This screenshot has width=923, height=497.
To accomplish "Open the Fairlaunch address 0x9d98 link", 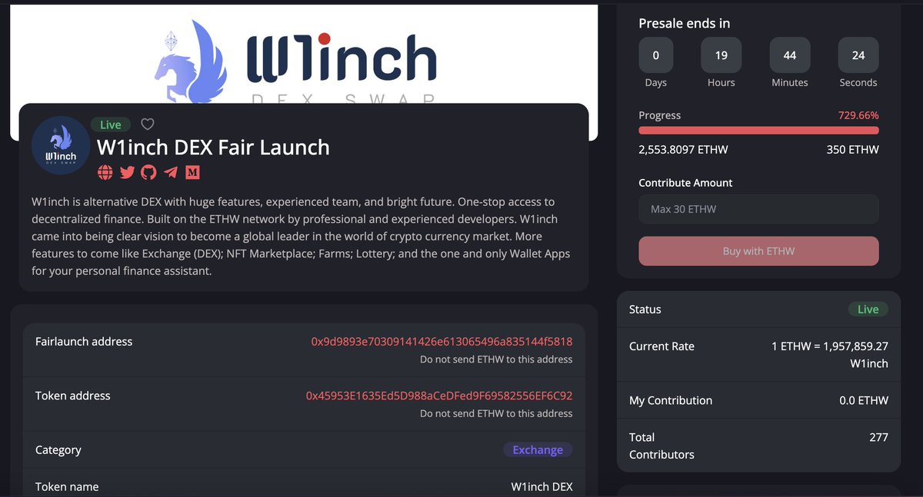I will click(442, 341).
